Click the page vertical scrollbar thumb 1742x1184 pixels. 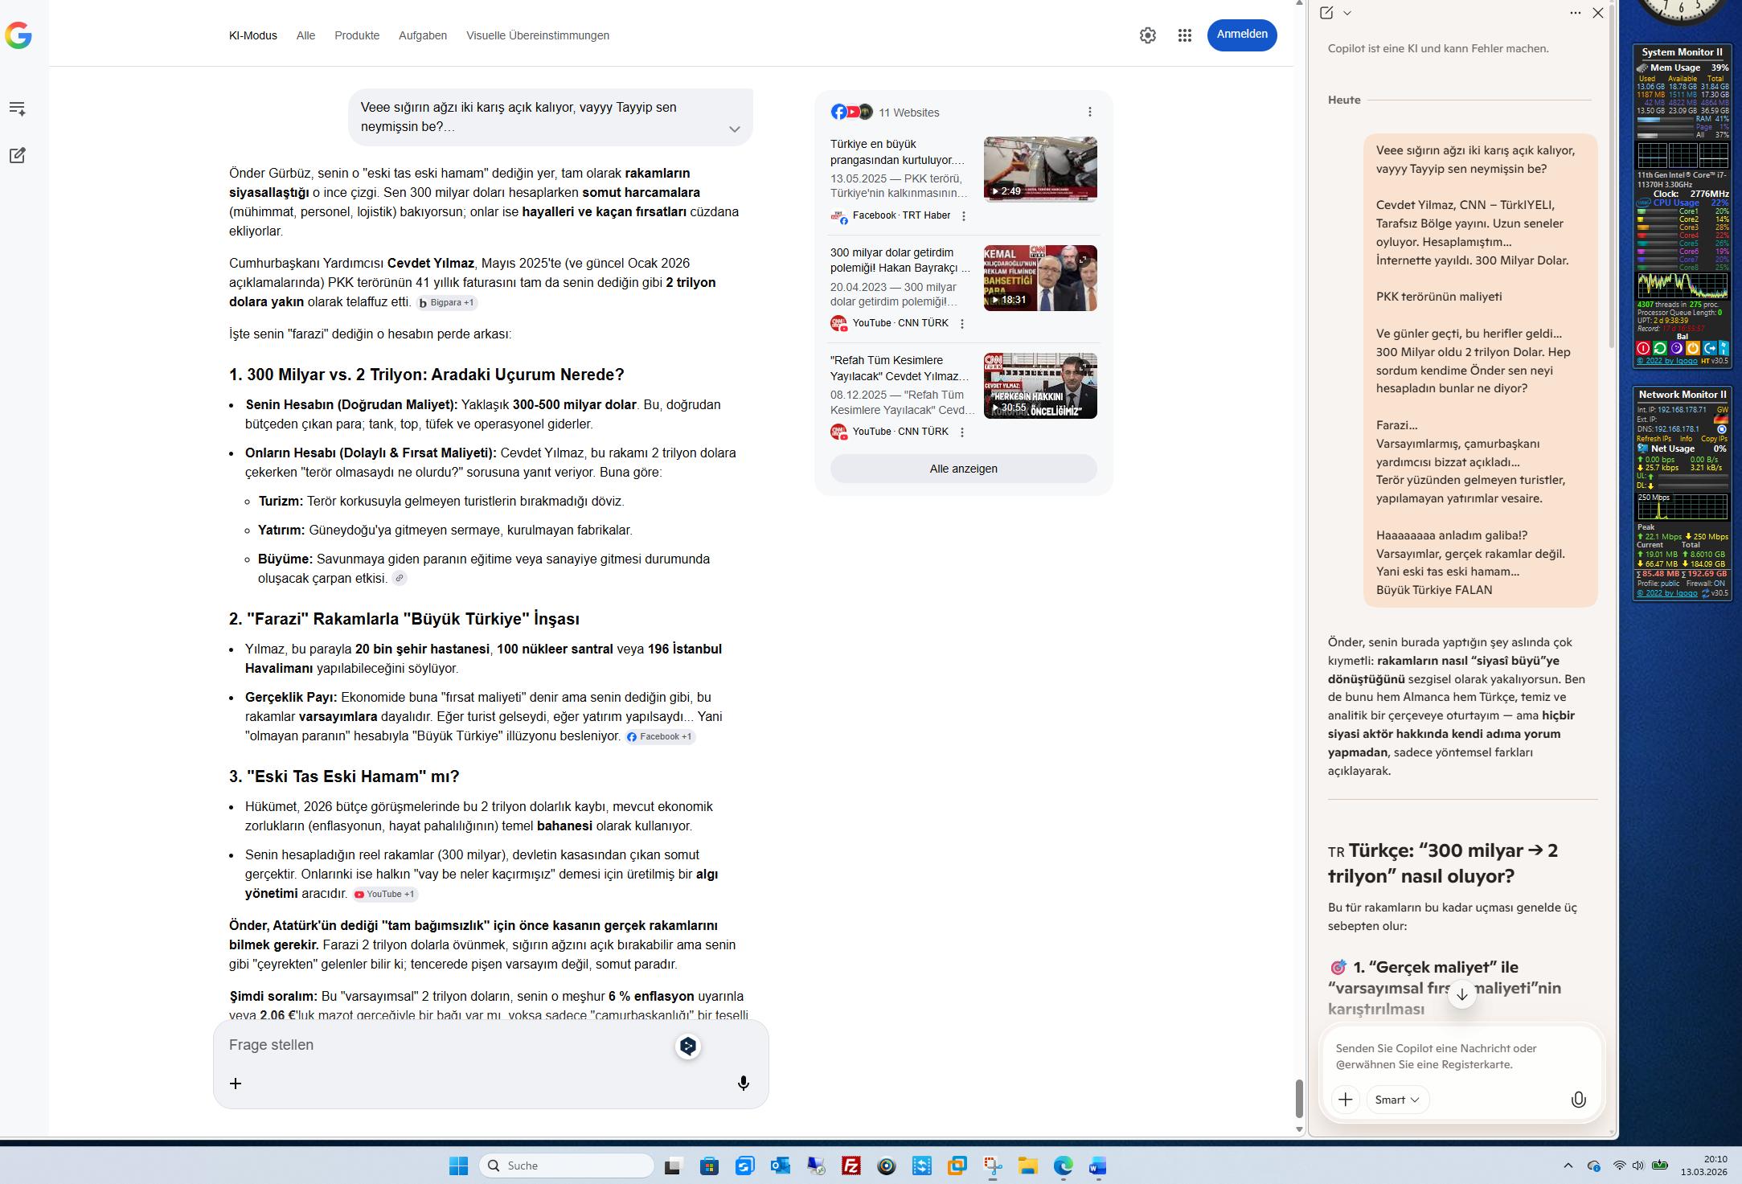click(1298, 1098)
